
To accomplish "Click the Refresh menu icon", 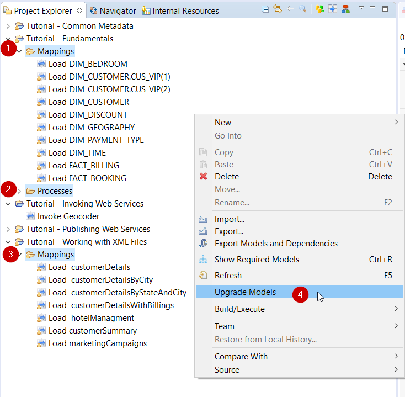I will [203, 276].
